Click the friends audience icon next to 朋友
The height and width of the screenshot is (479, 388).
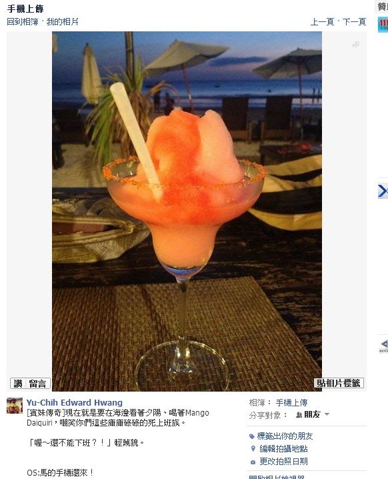click(299, 414)
